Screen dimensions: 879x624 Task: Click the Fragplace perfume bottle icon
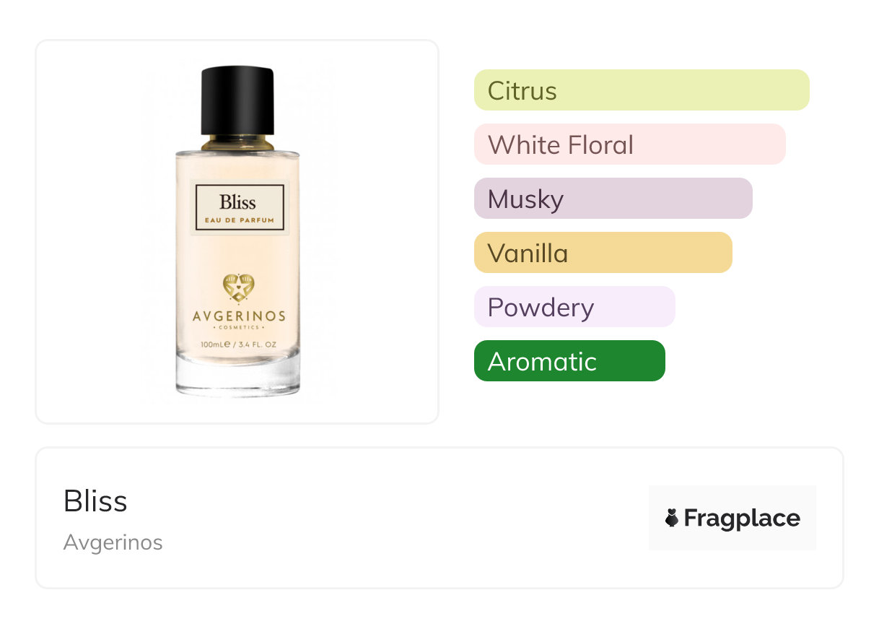672,518
